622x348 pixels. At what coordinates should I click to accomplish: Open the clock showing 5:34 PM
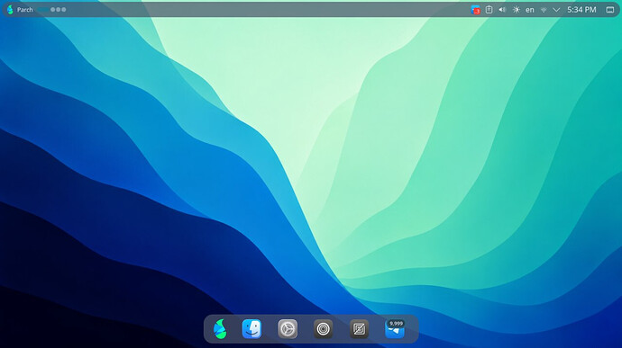click(581, 10)
